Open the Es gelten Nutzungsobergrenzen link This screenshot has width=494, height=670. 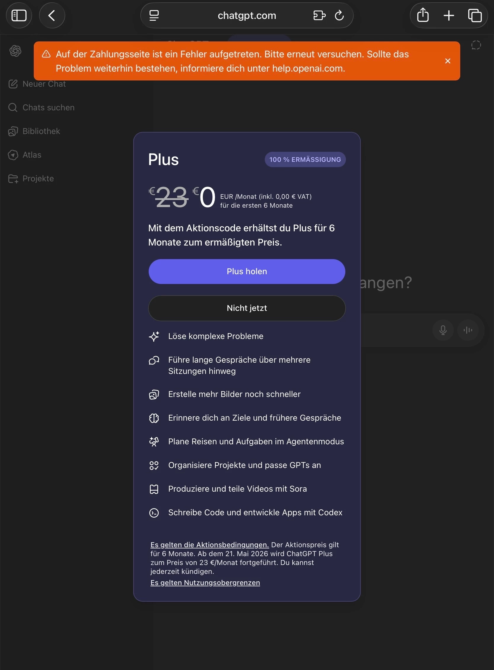click(205, 582)
